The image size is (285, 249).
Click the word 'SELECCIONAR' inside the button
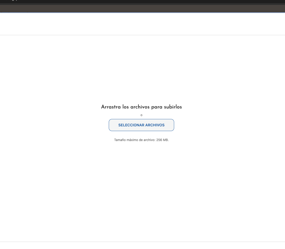(x=129, y=125)
